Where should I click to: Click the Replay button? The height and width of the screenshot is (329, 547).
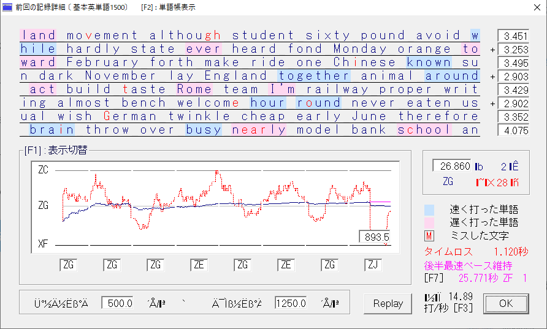click(x=388, y=303)
